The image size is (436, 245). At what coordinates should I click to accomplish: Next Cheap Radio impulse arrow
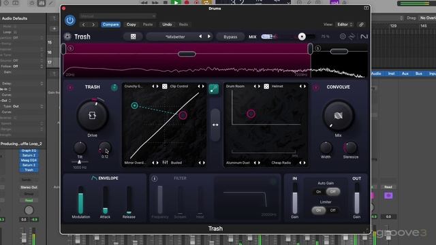(x=305, y=163)
